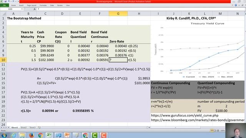Switch to the Formulas ribbon tab
Image resolution: width=246 pixels, height=138 pixels.
[x=43, y=5]
